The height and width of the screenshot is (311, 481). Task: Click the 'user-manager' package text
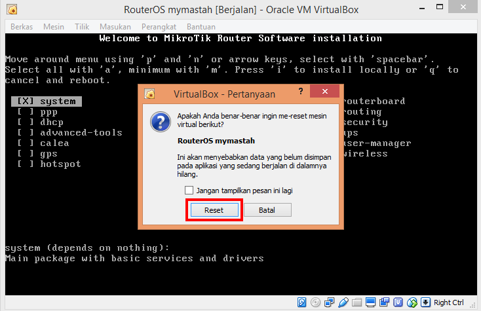pyautogui.click(x=377, y=143)
